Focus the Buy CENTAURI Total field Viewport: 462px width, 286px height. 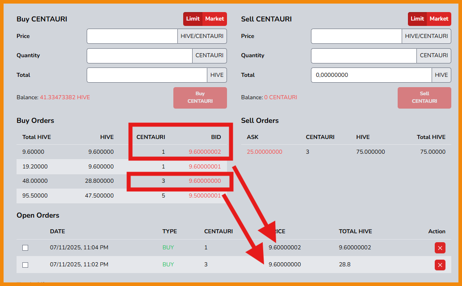[x=147, y=75]
